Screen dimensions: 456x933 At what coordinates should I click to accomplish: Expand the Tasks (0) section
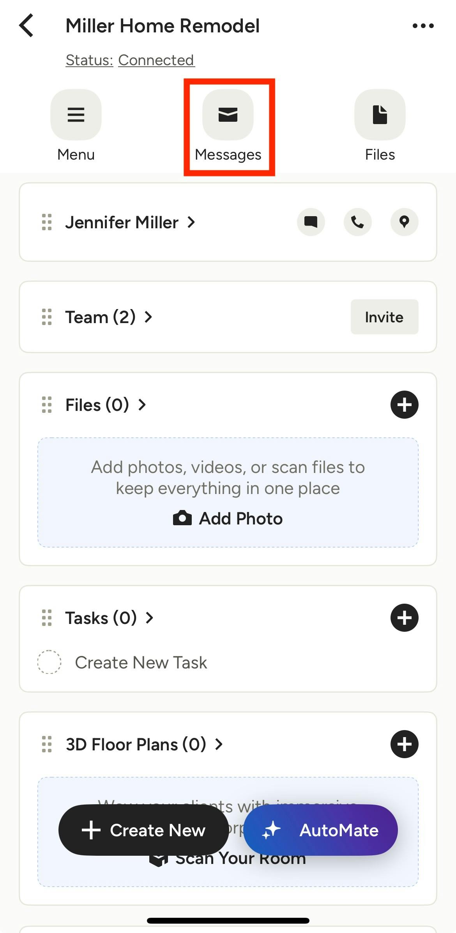point(110,618)
